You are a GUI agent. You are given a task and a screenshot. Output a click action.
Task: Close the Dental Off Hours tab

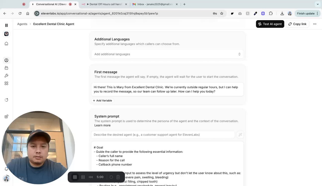click(126, 4)
